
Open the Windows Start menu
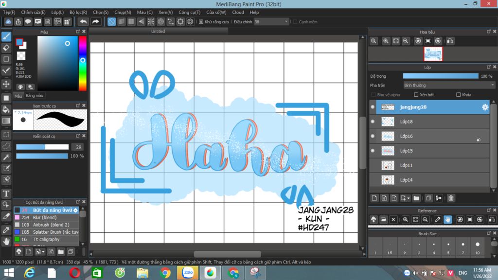point(9,273)
